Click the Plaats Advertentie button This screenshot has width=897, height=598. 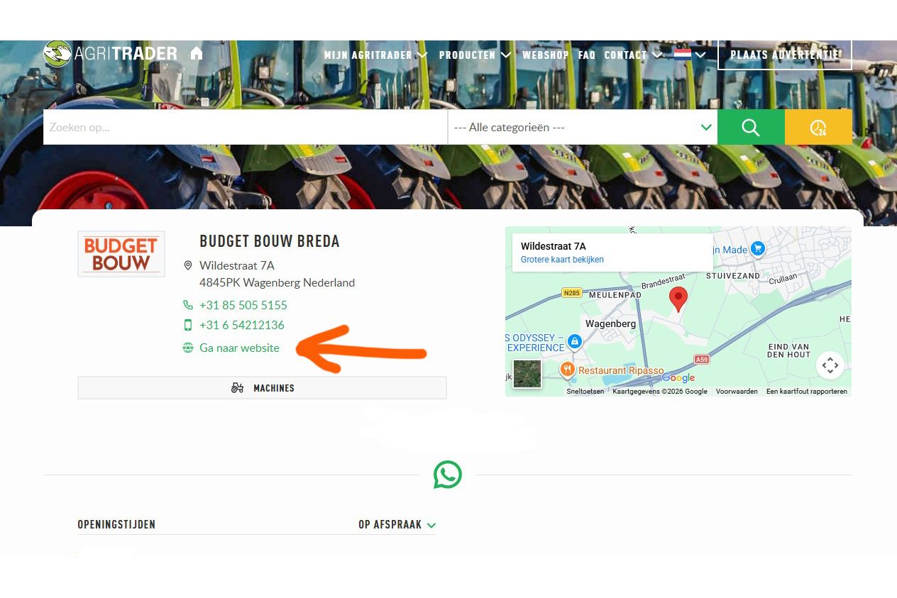(784, 55)
